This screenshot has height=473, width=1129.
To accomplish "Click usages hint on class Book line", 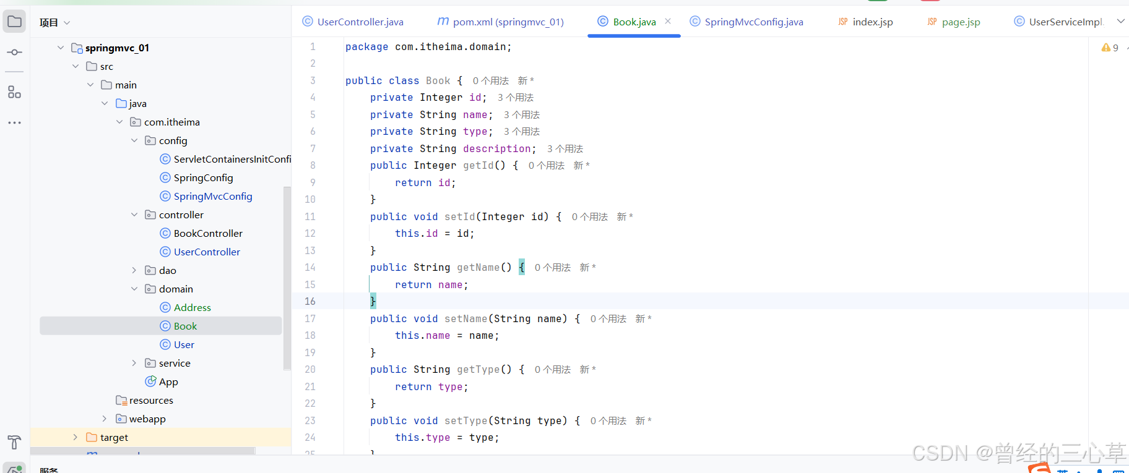I will click(x=490, y=81).
